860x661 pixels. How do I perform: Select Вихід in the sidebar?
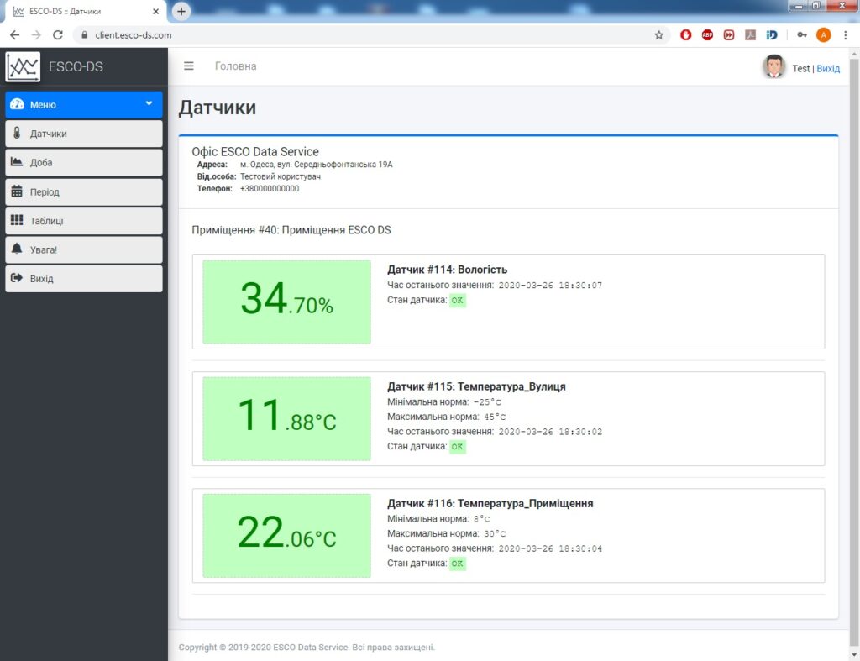(84, 279)
